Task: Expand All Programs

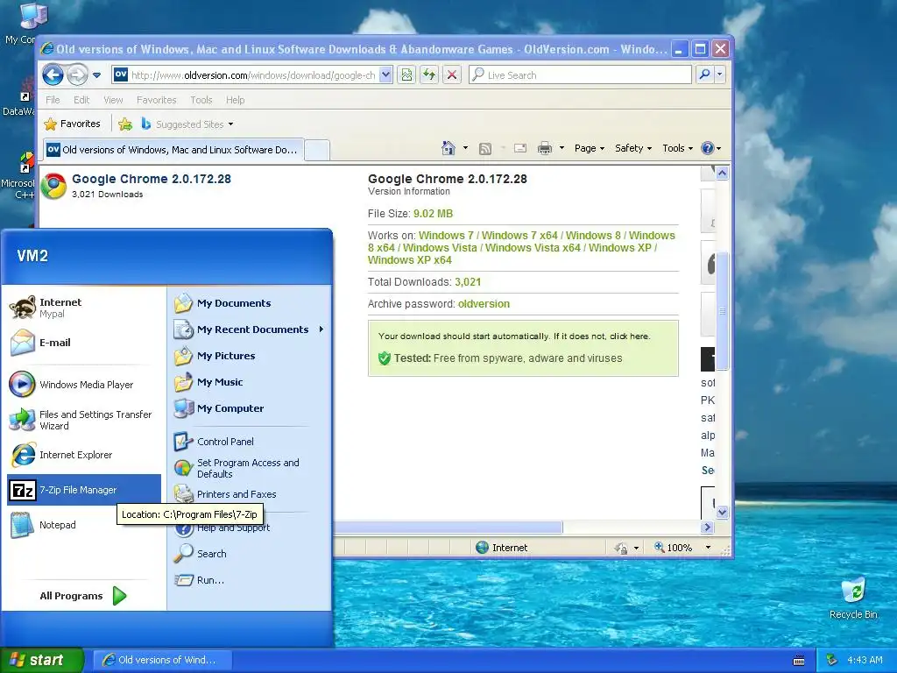Action: (83, 596)
